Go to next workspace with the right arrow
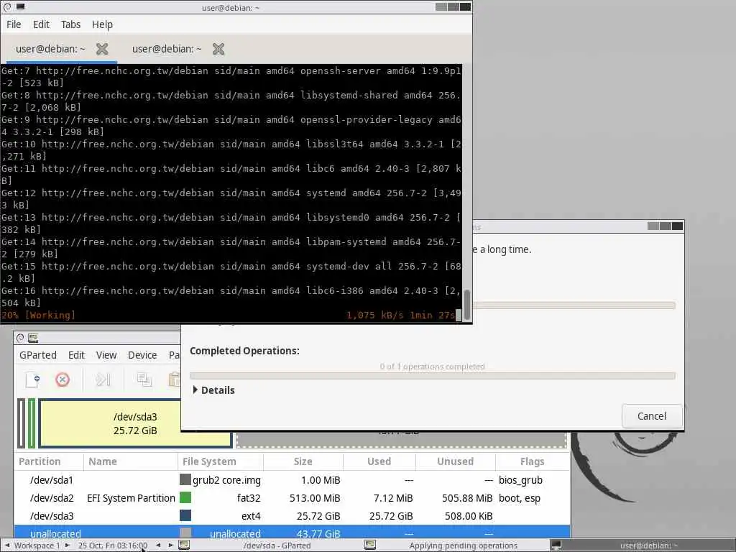736x552 pixels. coord(67,546)
